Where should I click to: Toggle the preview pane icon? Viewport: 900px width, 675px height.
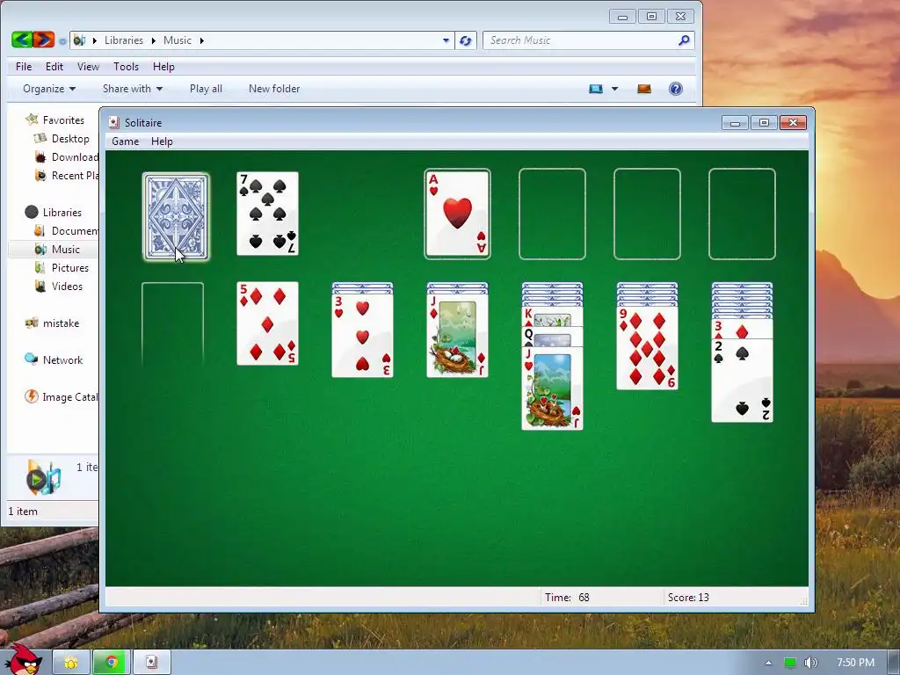coord(644,89)
